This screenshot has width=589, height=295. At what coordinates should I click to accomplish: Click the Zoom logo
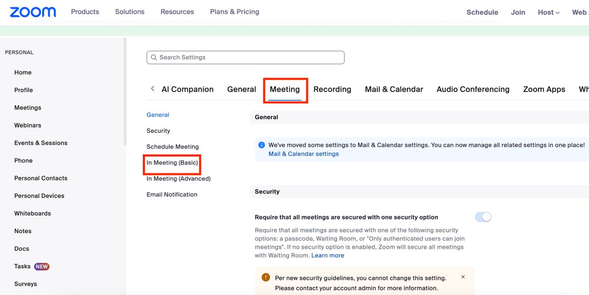click(32, 12)
